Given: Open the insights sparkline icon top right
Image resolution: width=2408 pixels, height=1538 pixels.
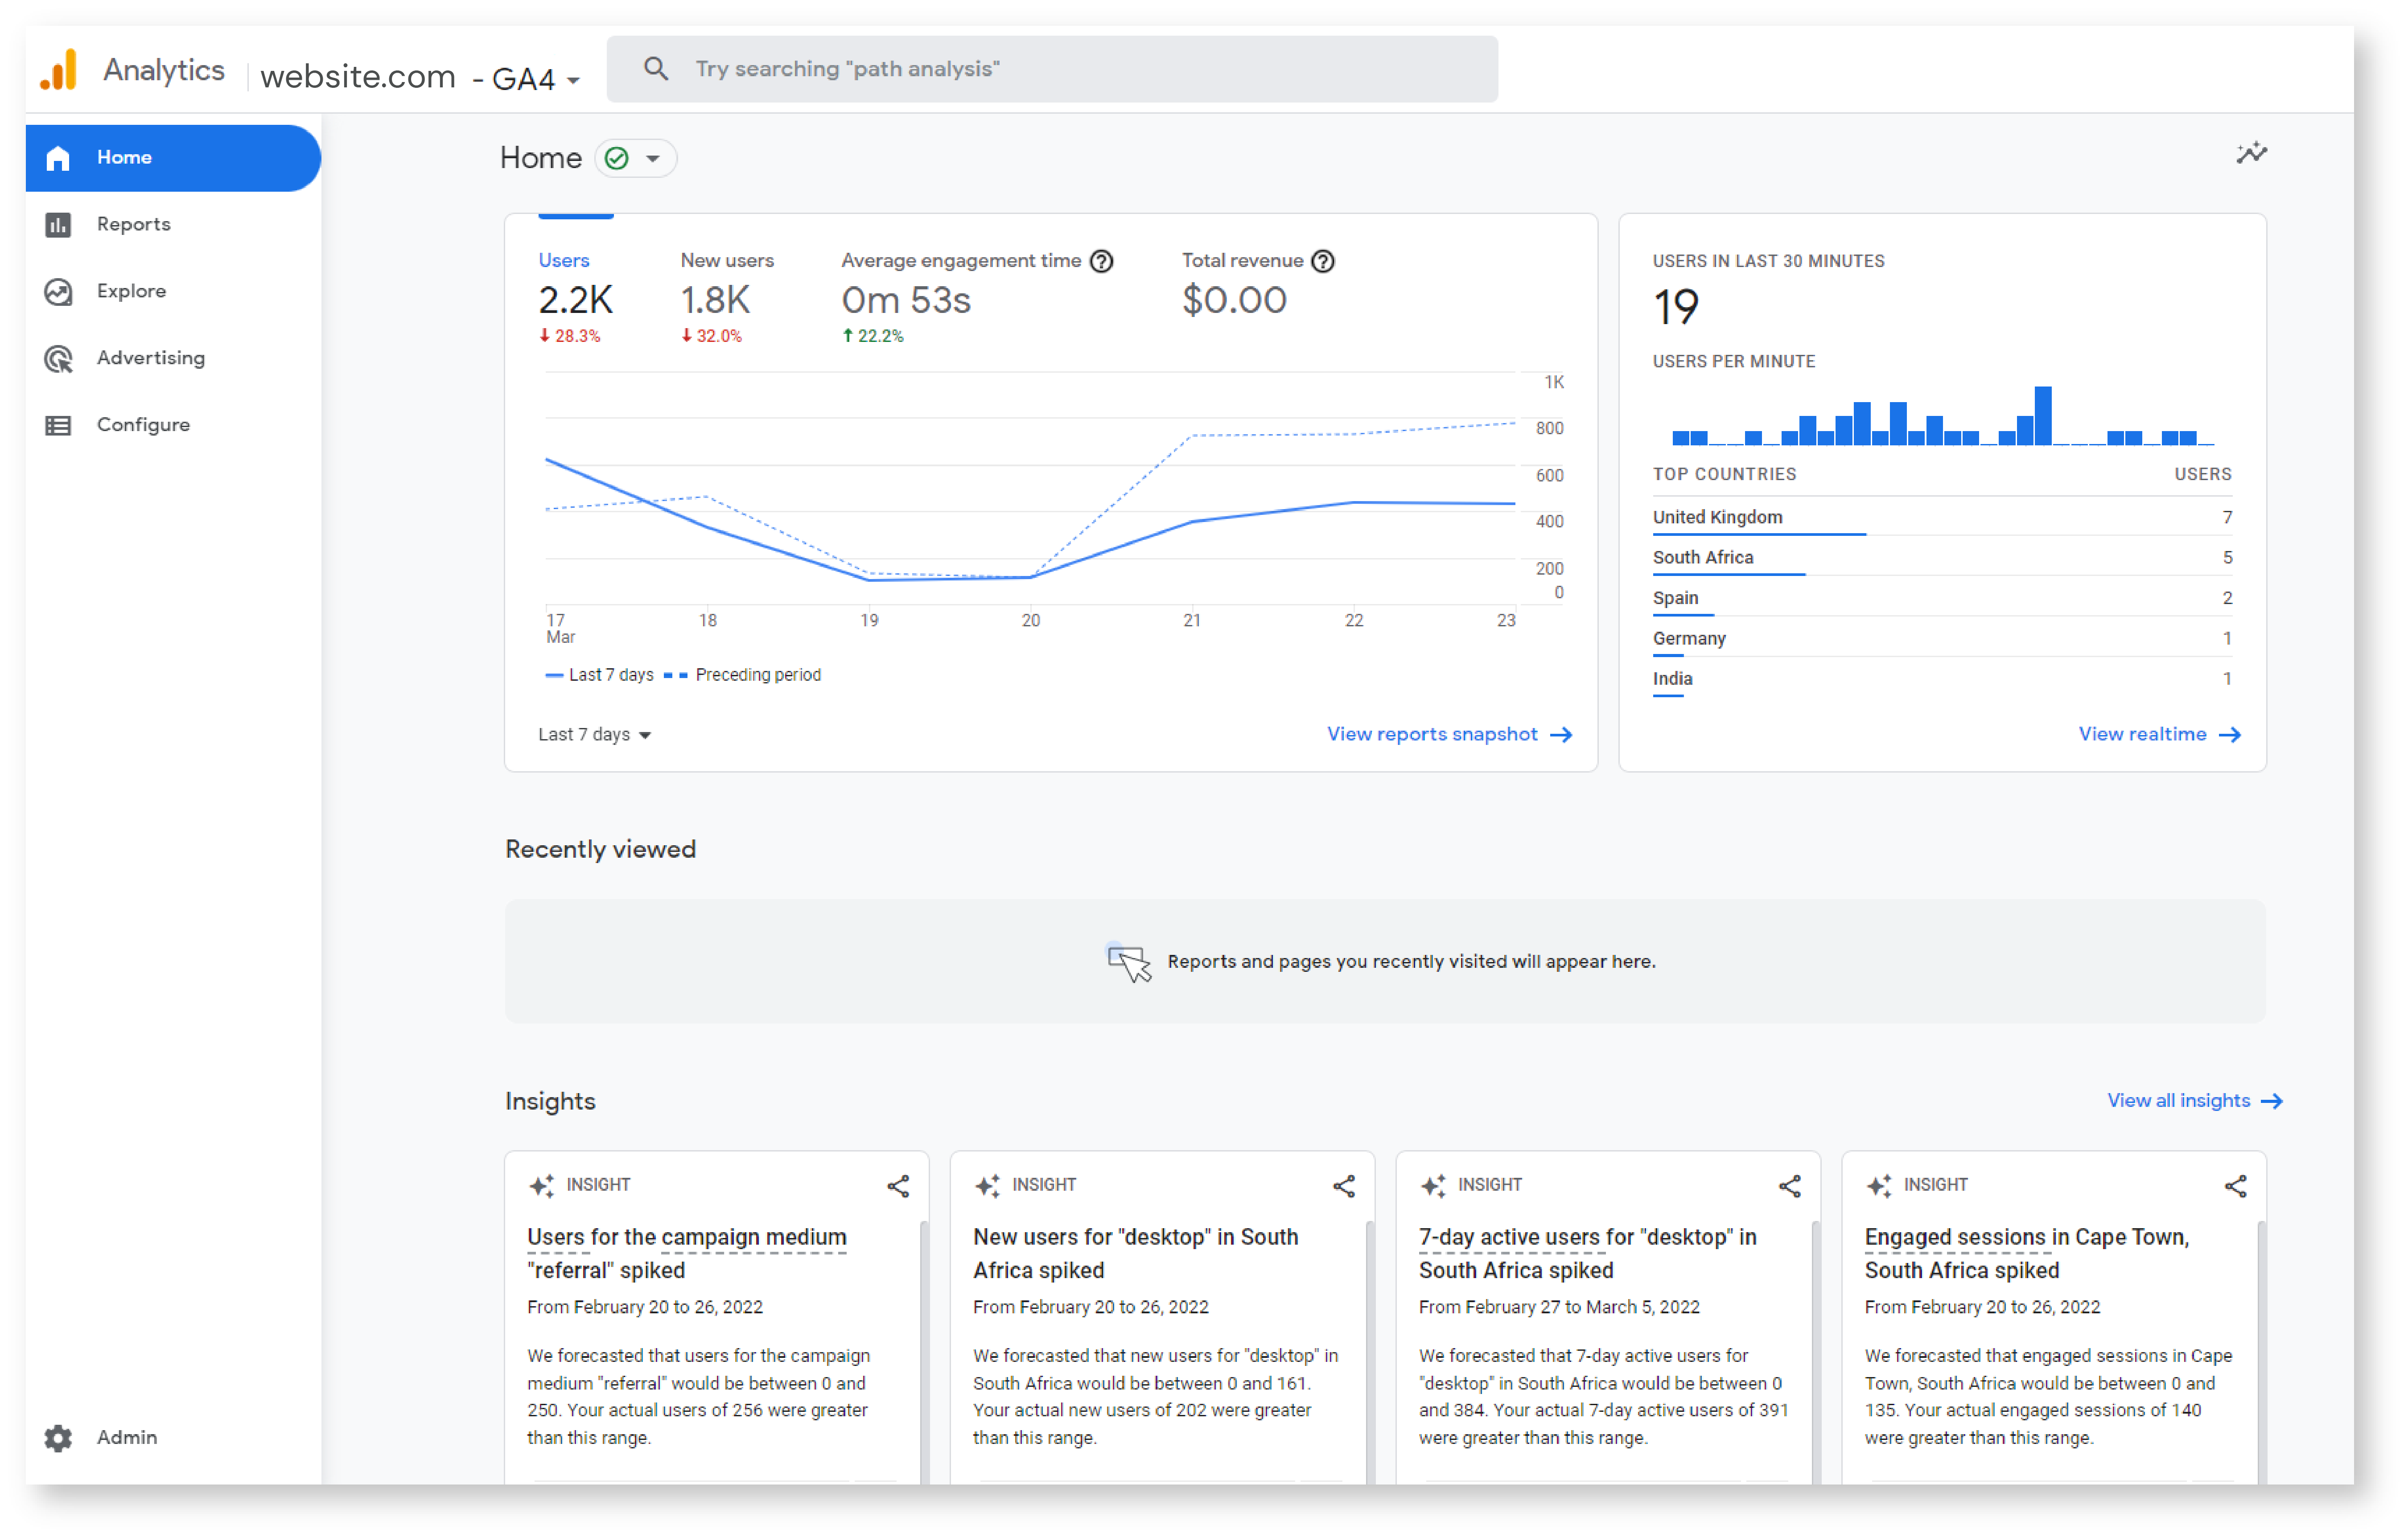Looking at the screenshot, I should click(x=2251, y=153).
